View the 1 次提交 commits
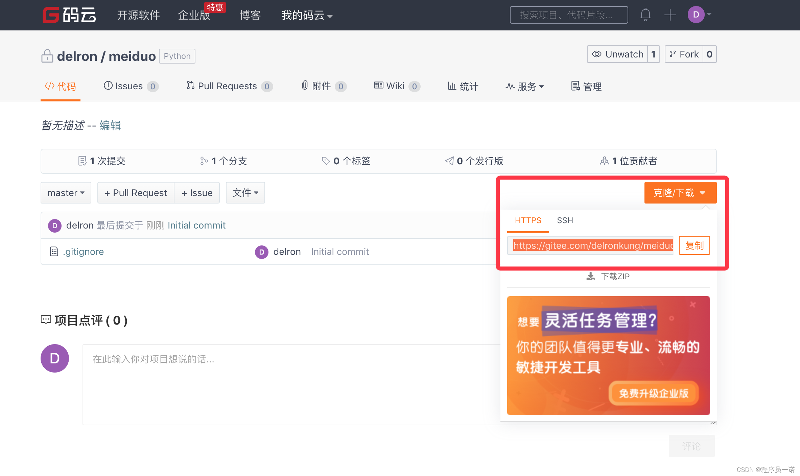 102,161
